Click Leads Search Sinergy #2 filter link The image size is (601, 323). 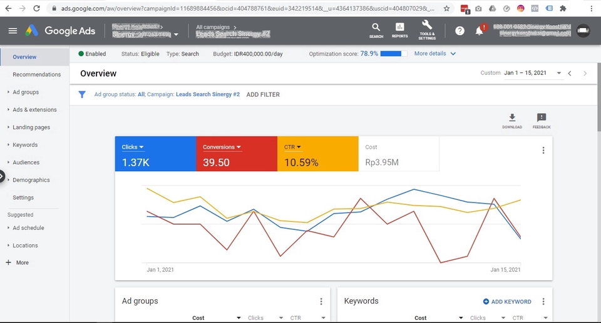coord(208,94)
